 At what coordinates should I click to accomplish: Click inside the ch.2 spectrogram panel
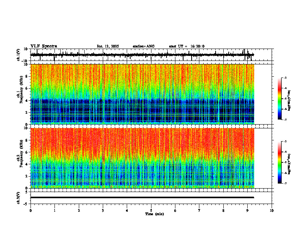tap(142, 158)
